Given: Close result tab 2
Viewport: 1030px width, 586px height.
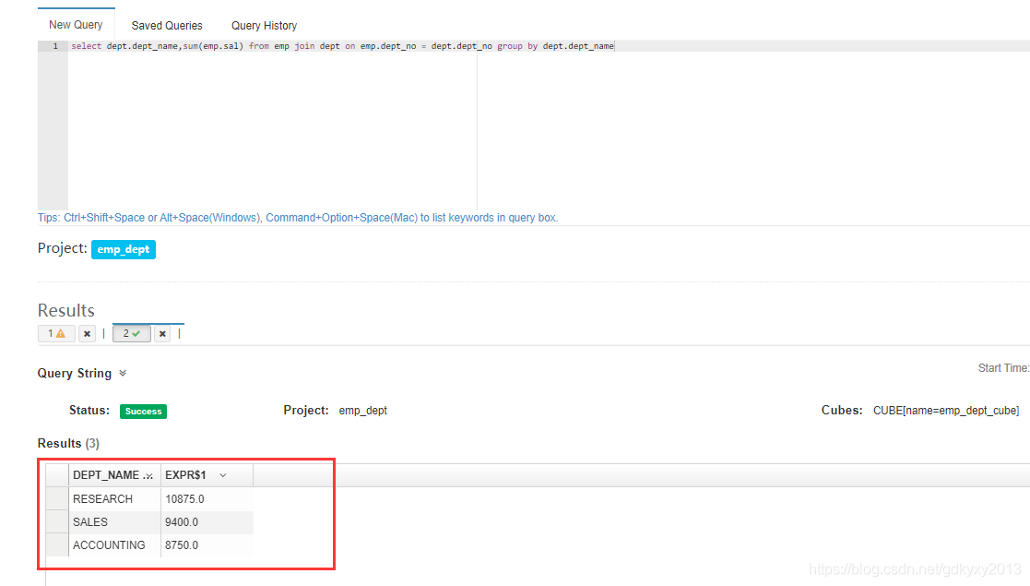Looking at the screenshot, I should [162, 333].
